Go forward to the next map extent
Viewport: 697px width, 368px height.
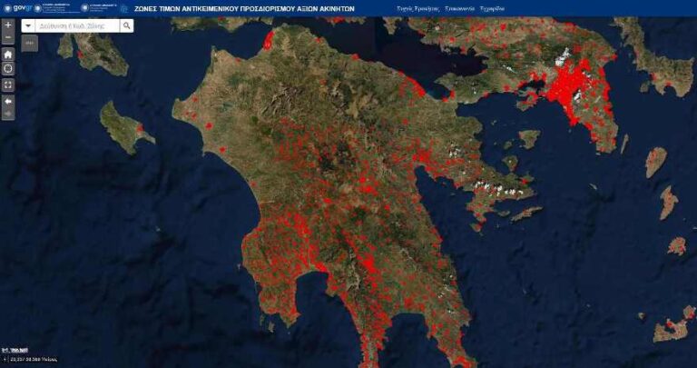[8, 114]
